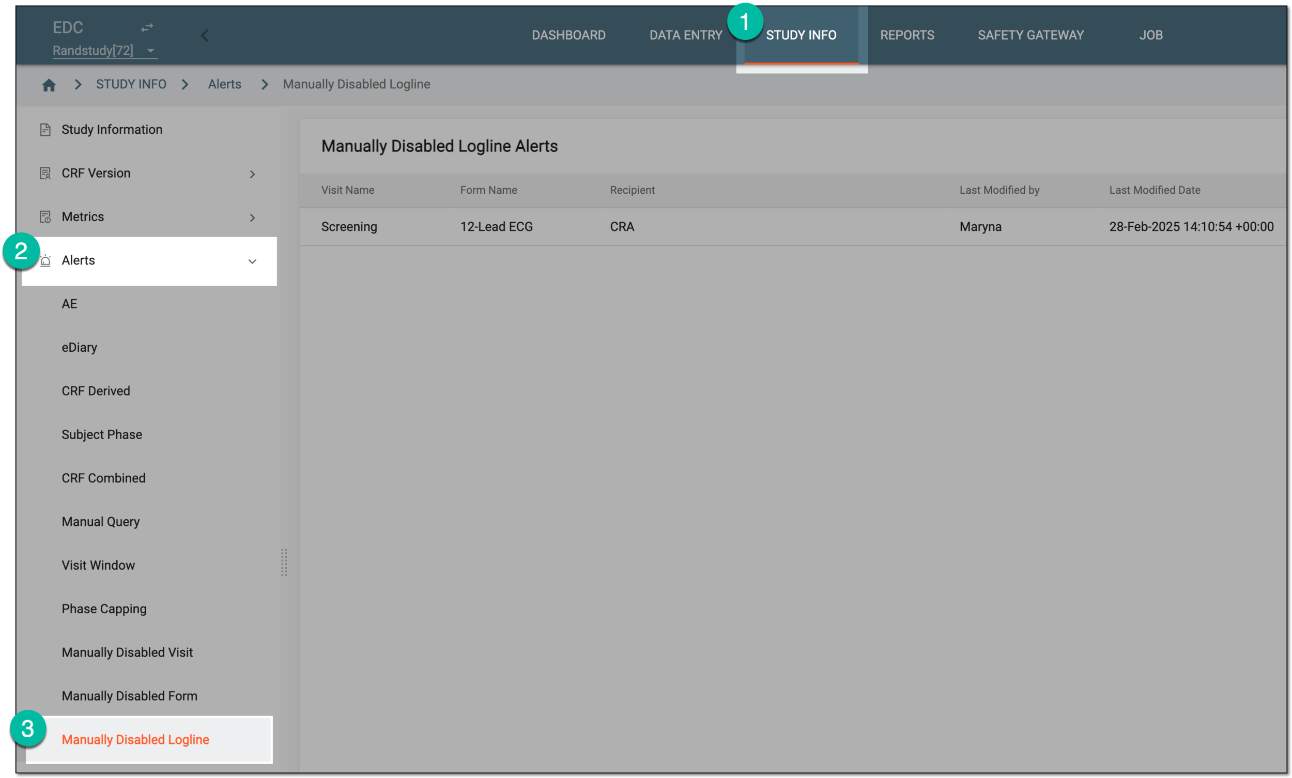Click the Last Modified Date column header

(1155, 190)
